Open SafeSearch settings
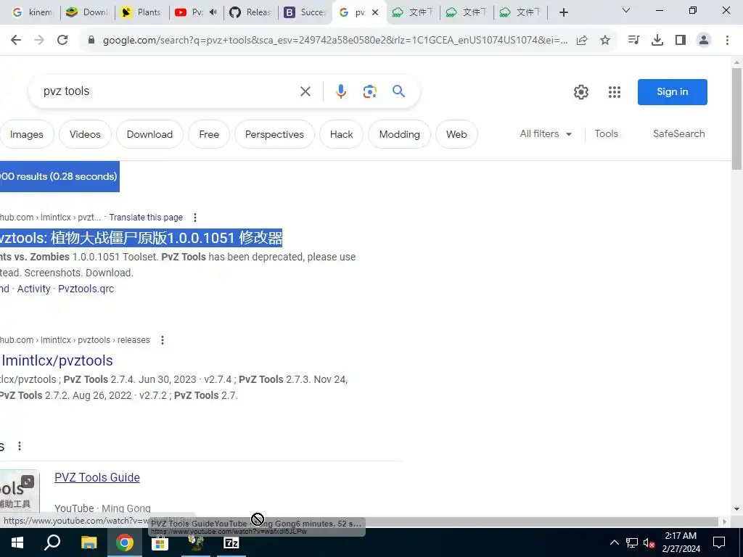Viewport: 743px width, 557px height. (678, 134)
